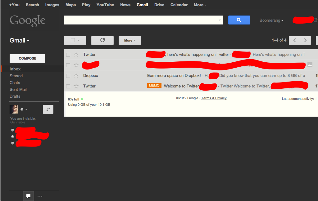Open Drive in the top bar
Image resolution: width=318 pixels, height=201 pixels.
pos(159,5)
